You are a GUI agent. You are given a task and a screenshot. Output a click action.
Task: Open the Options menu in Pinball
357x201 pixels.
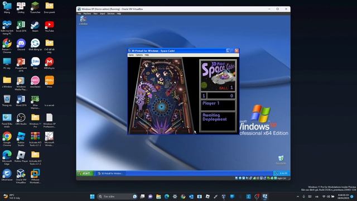(139, 55)
